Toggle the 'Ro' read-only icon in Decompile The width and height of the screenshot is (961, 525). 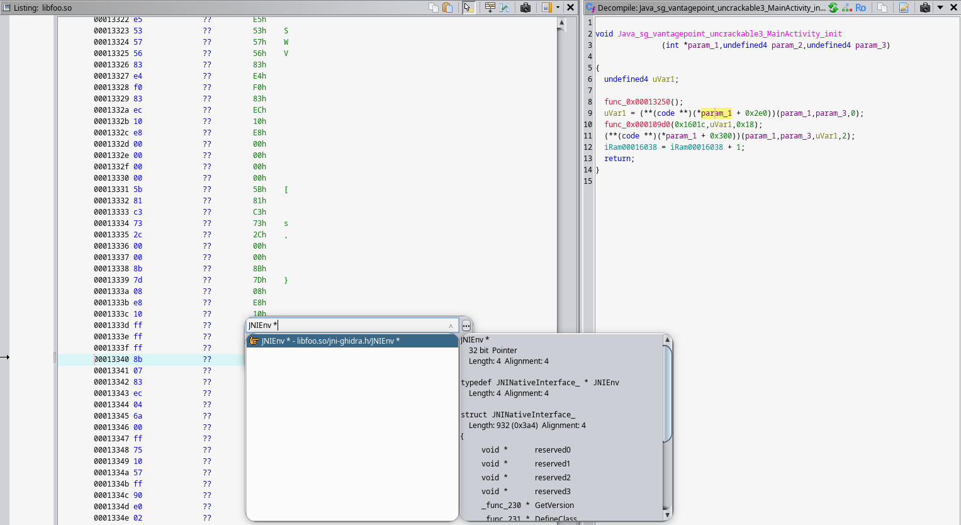pyautogui.click(x=860, y=8)
